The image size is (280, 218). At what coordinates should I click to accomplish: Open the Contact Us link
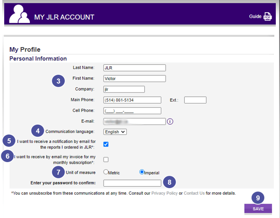(x=194, y=193)
